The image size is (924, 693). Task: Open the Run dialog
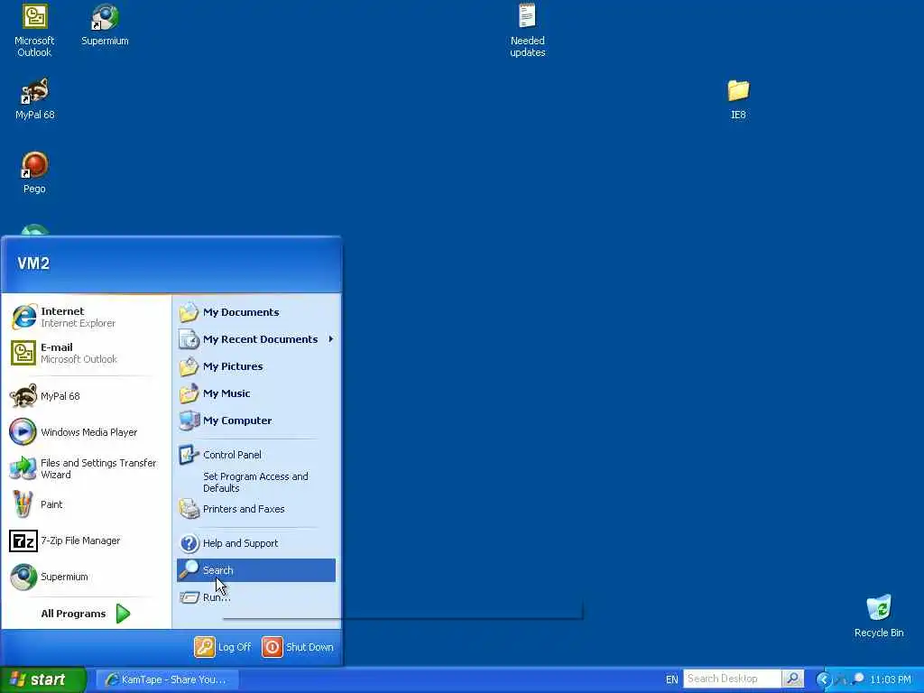point(256,597)
